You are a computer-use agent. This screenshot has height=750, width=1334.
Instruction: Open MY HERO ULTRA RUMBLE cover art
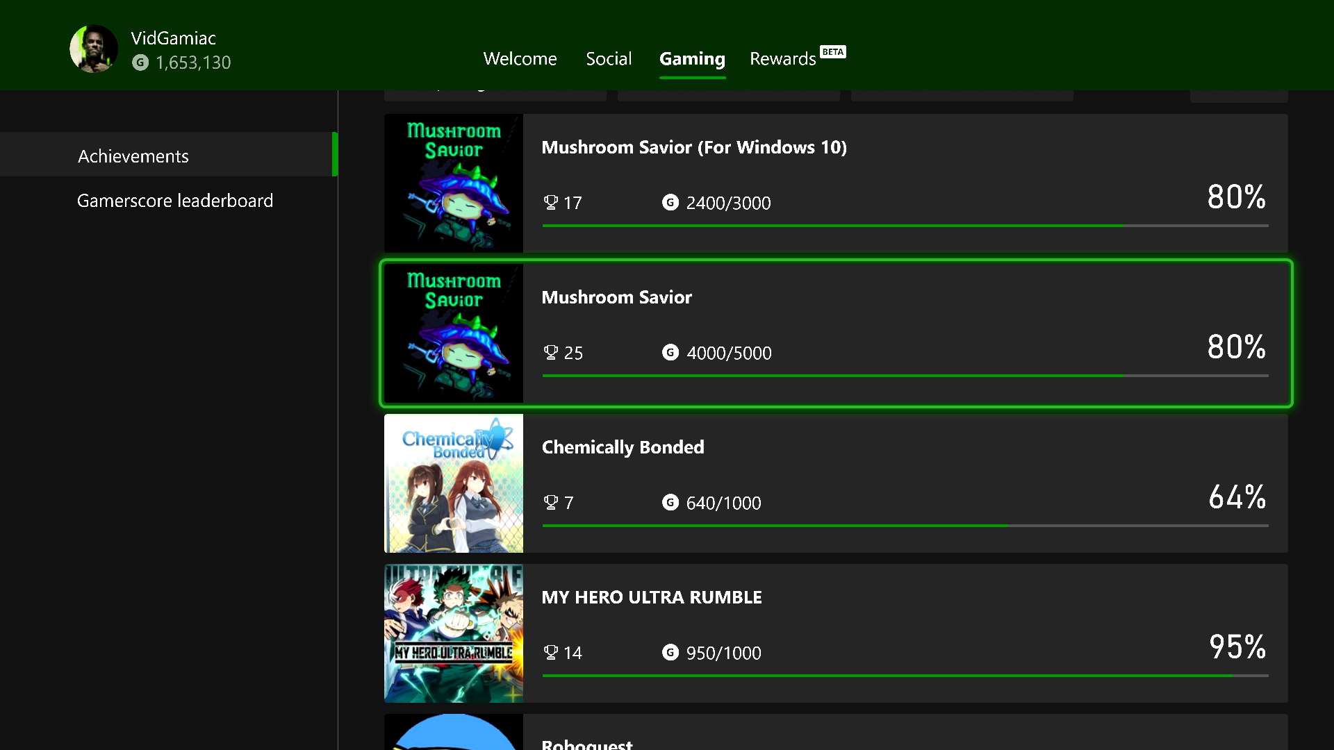(x=454, y=633)
